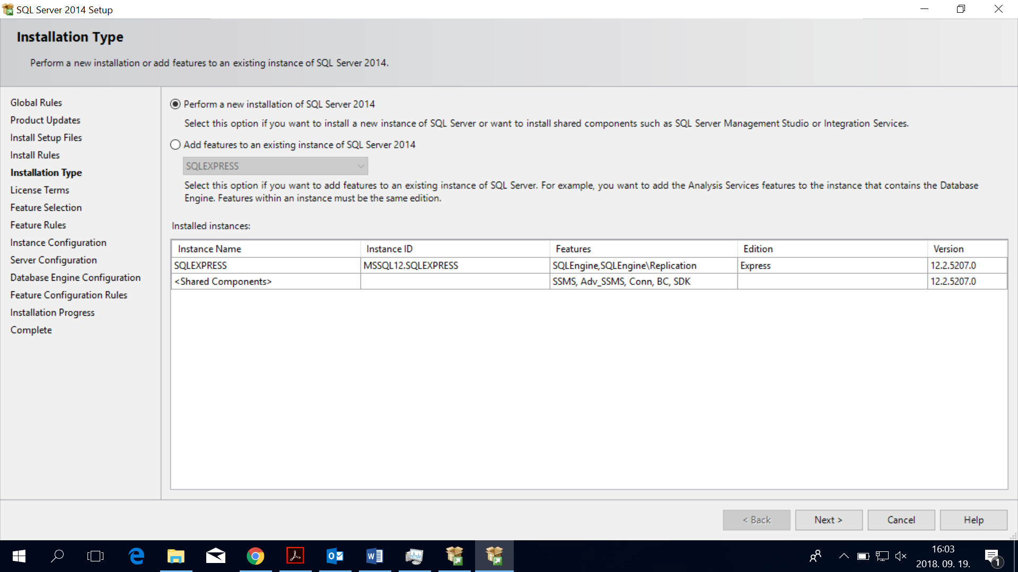Click the Next button
1018x572 pixels.
coord(828,520)
